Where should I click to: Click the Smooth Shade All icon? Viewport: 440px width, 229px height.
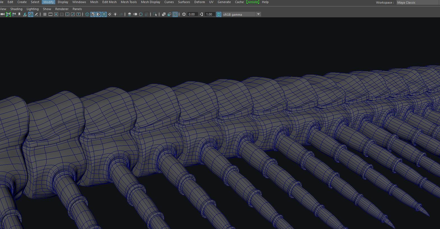(x=93, y=14)
